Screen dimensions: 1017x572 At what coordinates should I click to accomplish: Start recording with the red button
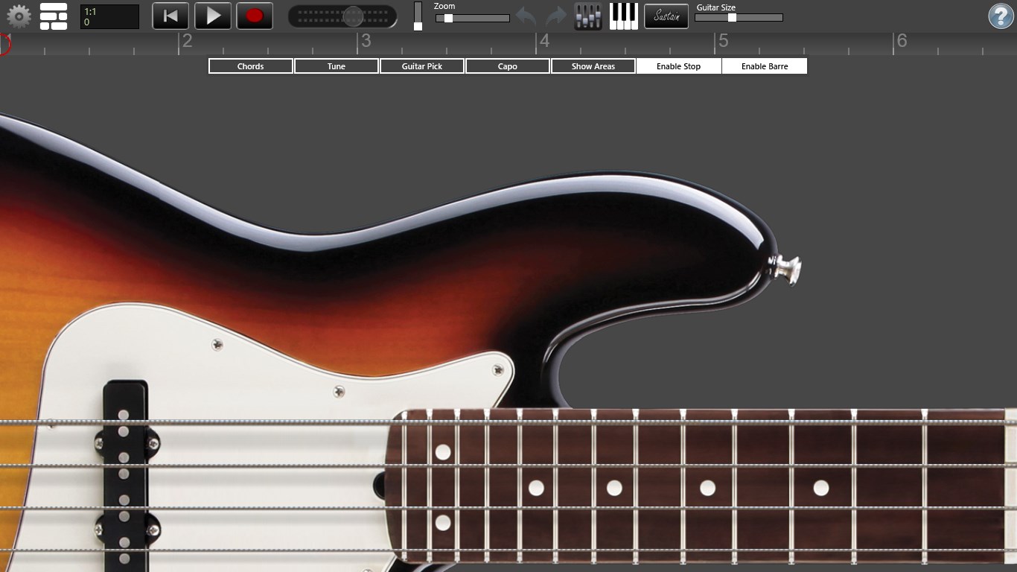pos(255,16)
